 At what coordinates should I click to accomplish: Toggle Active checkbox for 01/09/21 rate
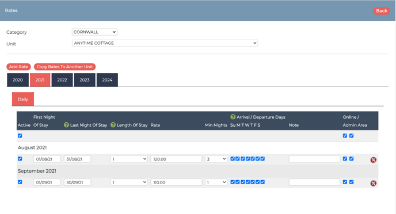coord(20,182)
